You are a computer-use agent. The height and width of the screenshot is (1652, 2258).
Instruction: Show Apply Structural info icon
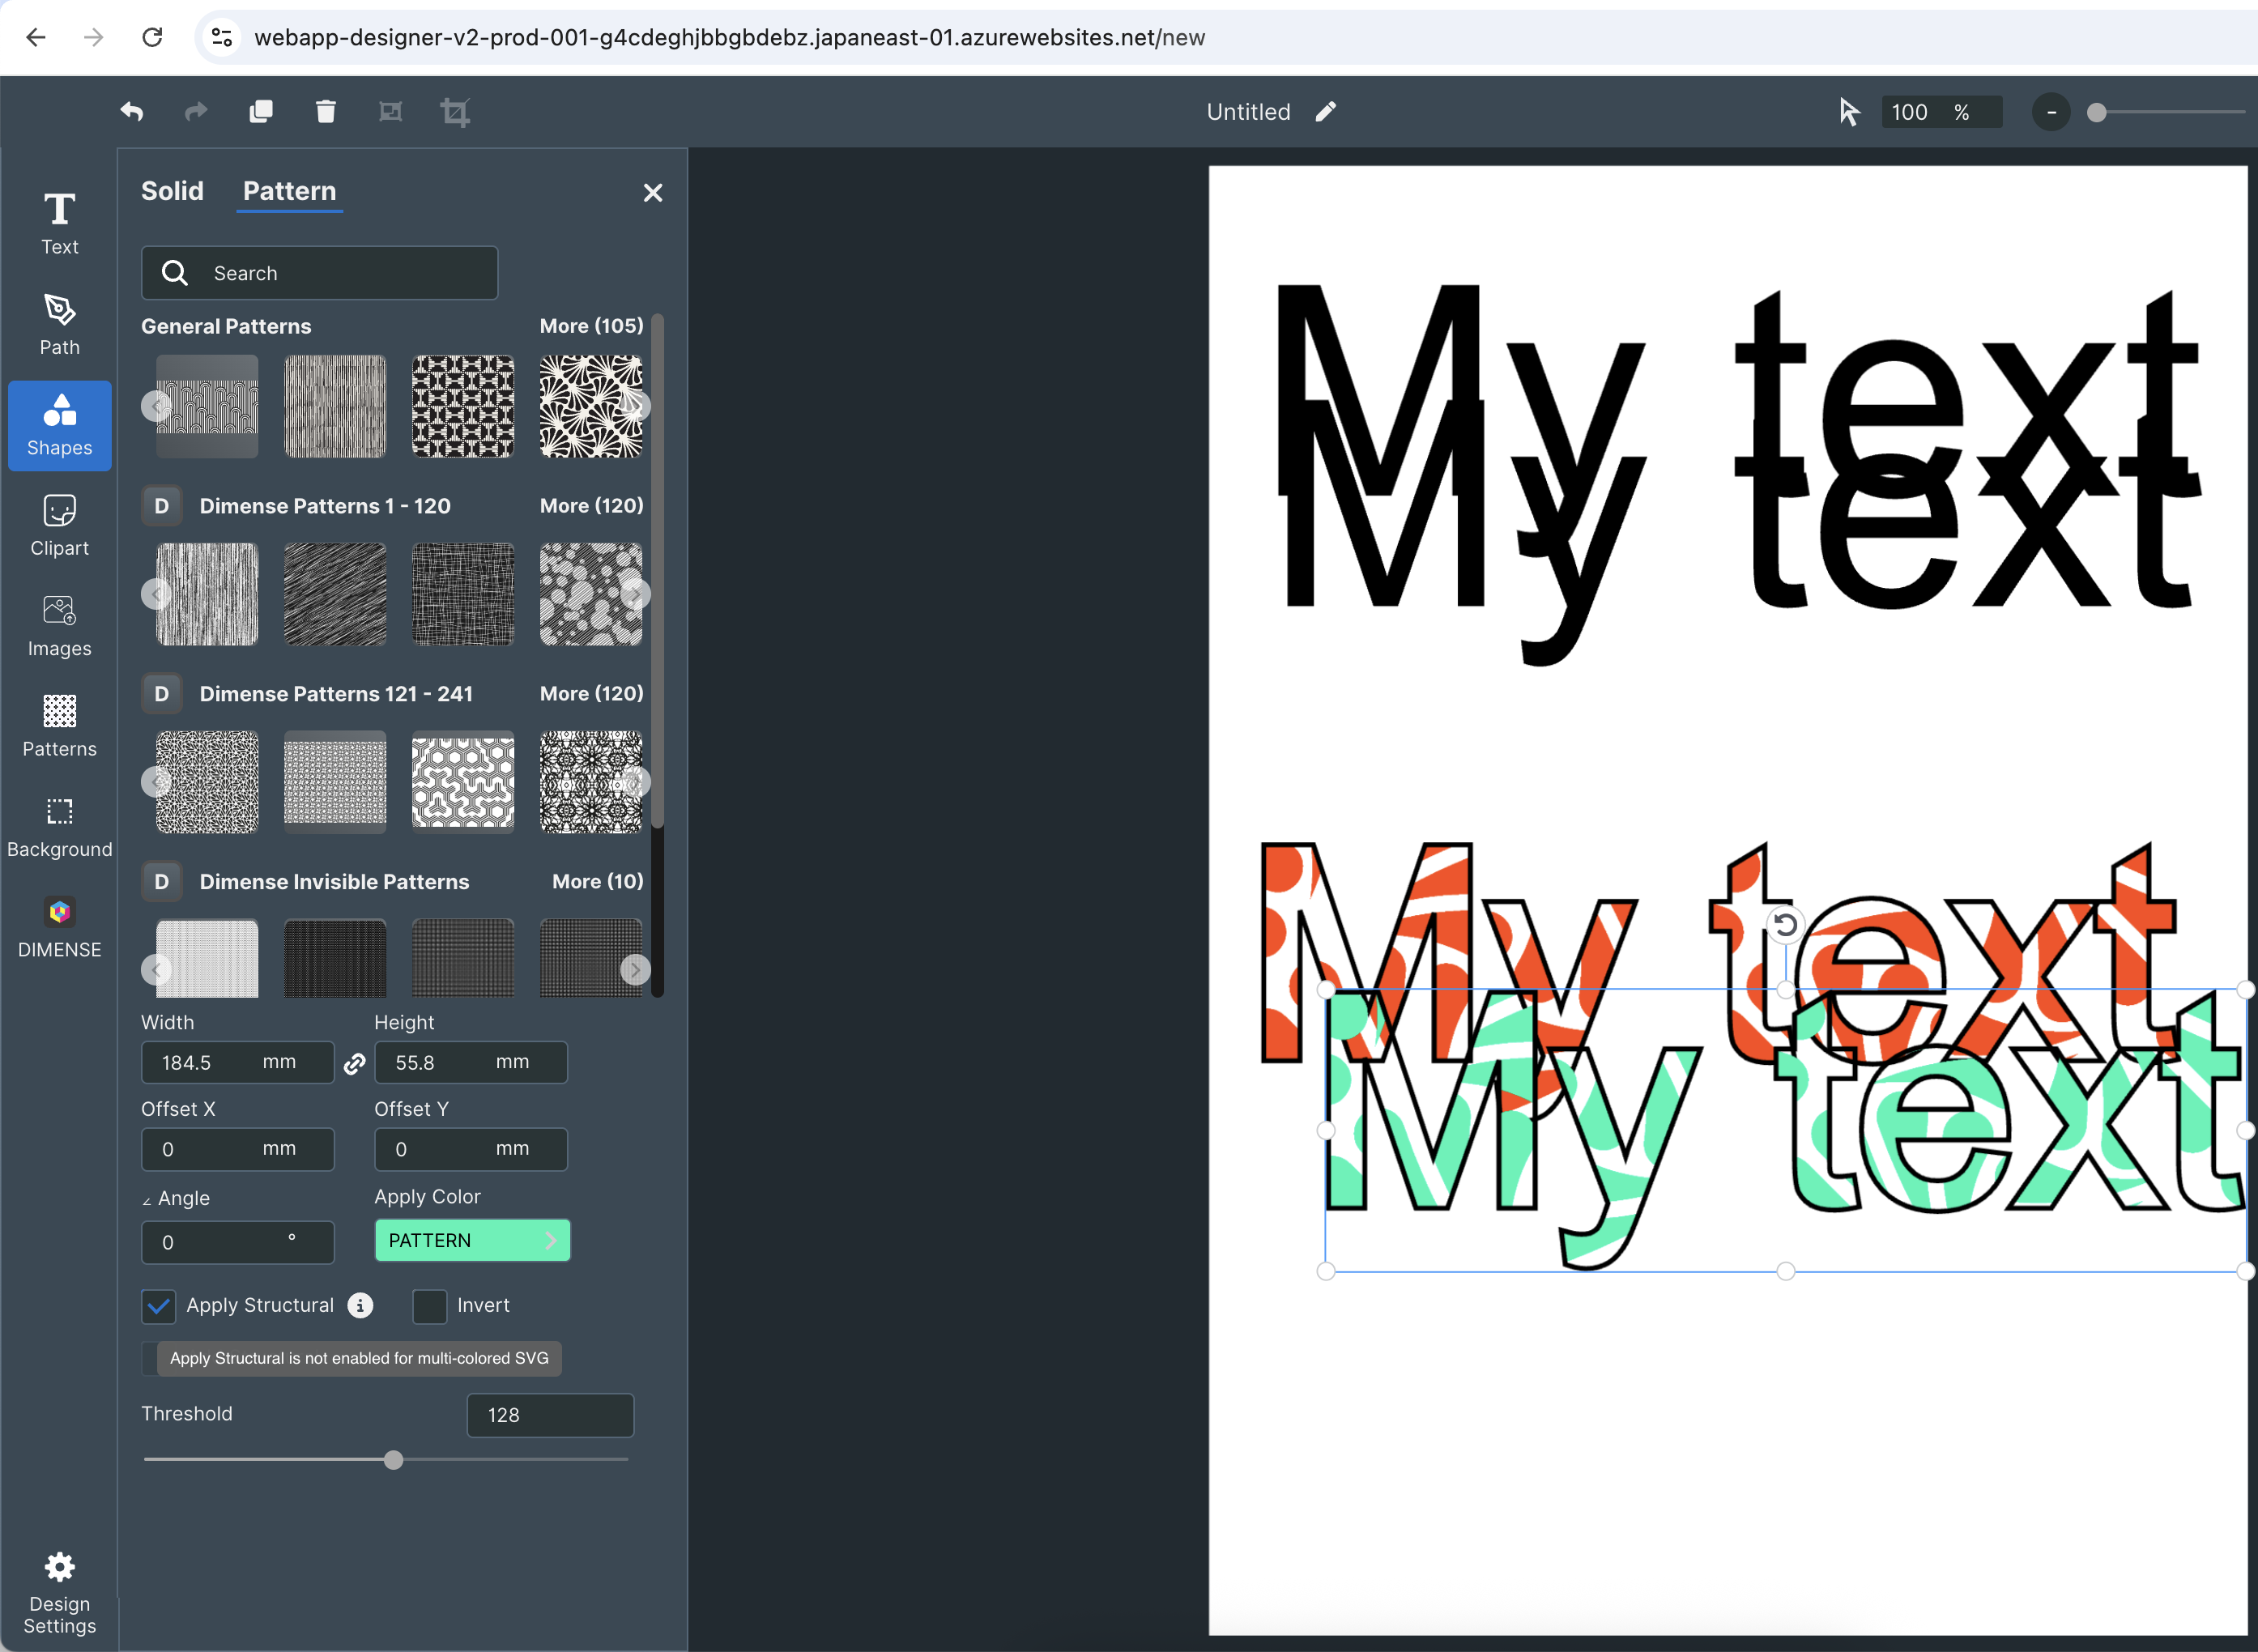(x=360, y=1305)
